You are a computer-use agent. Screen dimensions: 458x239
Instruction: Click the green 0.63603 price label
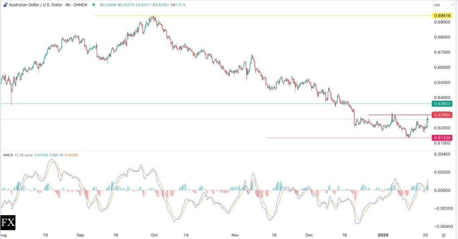click(x=442, y=103)
